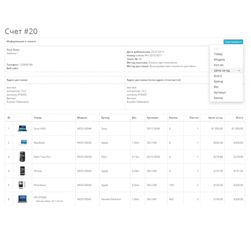Click the $1 000.00 unit price cell
Viewport: 251px width, 233px height.
[217, 128]
